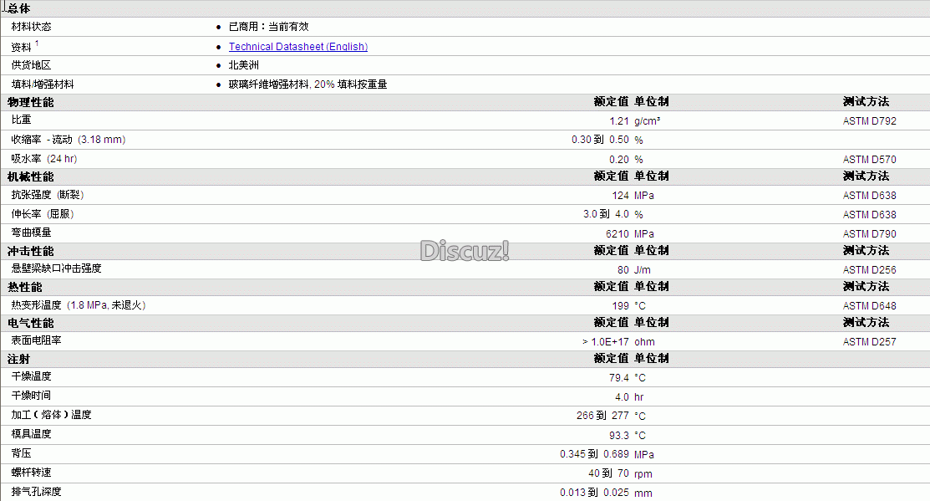Click the '弯曲模量' label

32,233
